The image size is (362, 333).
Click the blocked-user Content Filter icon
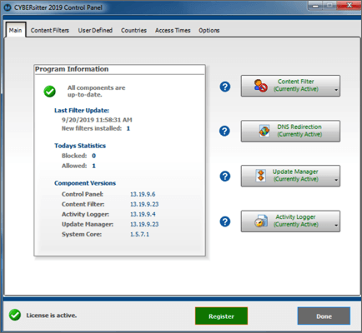tap(260, 86)
